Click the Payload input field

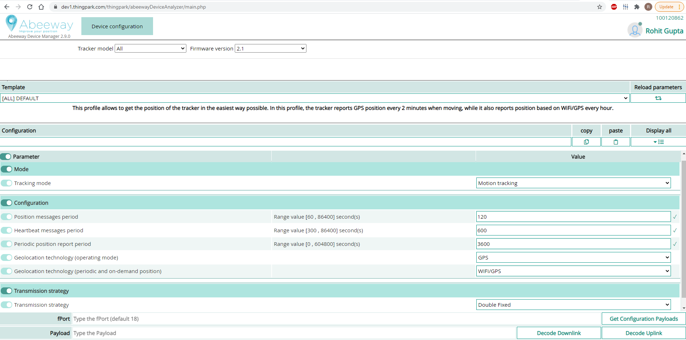[x=294, y=333]
